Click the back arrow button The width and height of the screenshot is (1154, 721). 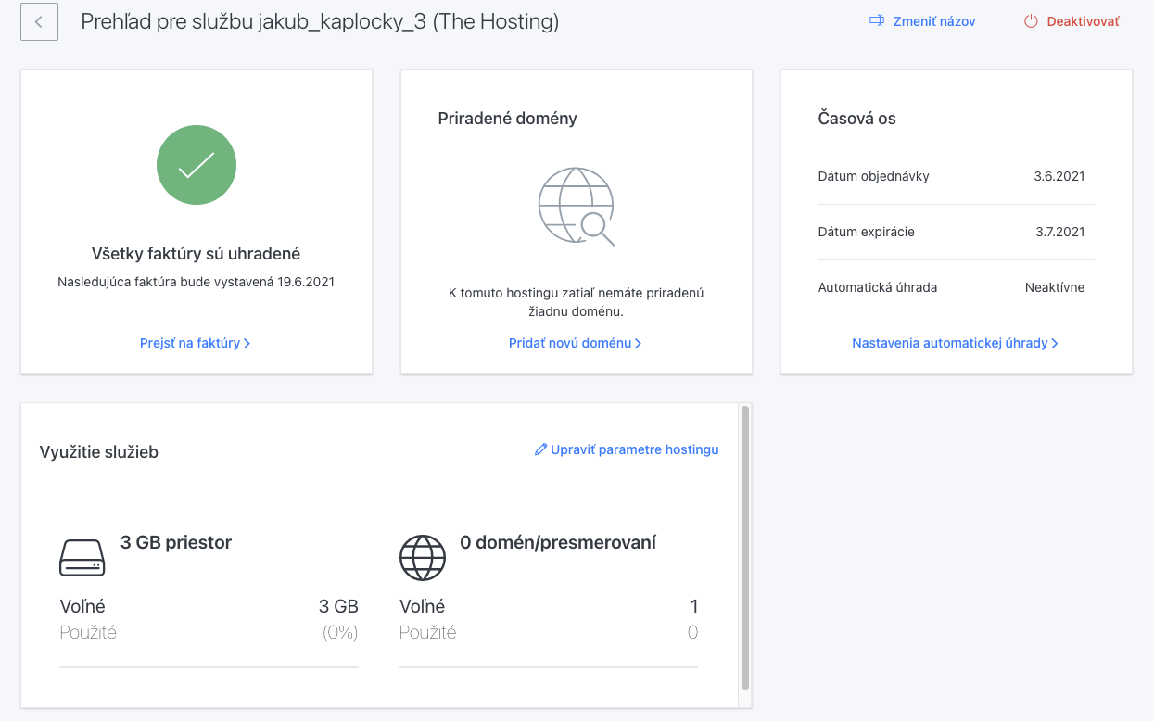(x=39, y=22)
